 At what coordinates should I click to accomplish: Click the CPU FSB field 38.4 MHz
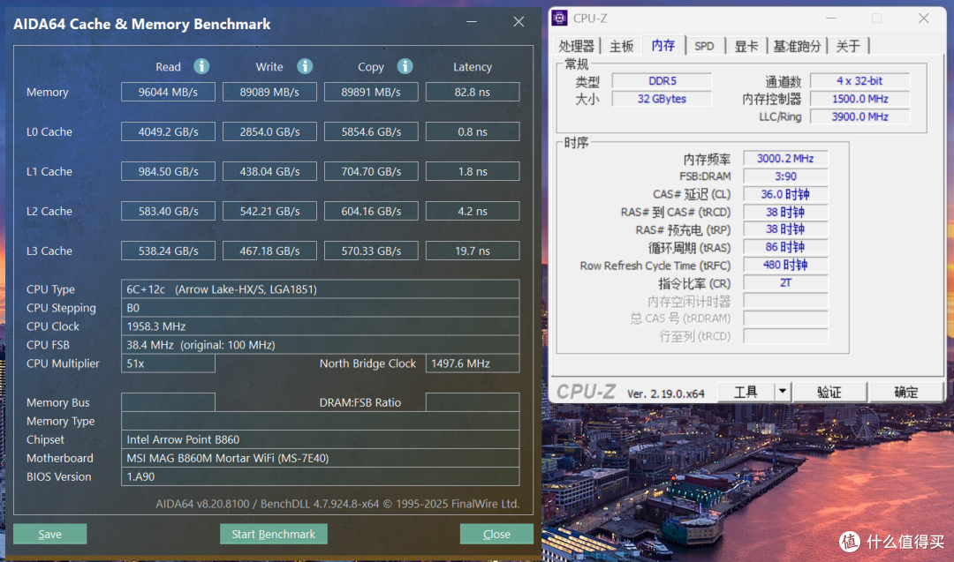[320, 344]
